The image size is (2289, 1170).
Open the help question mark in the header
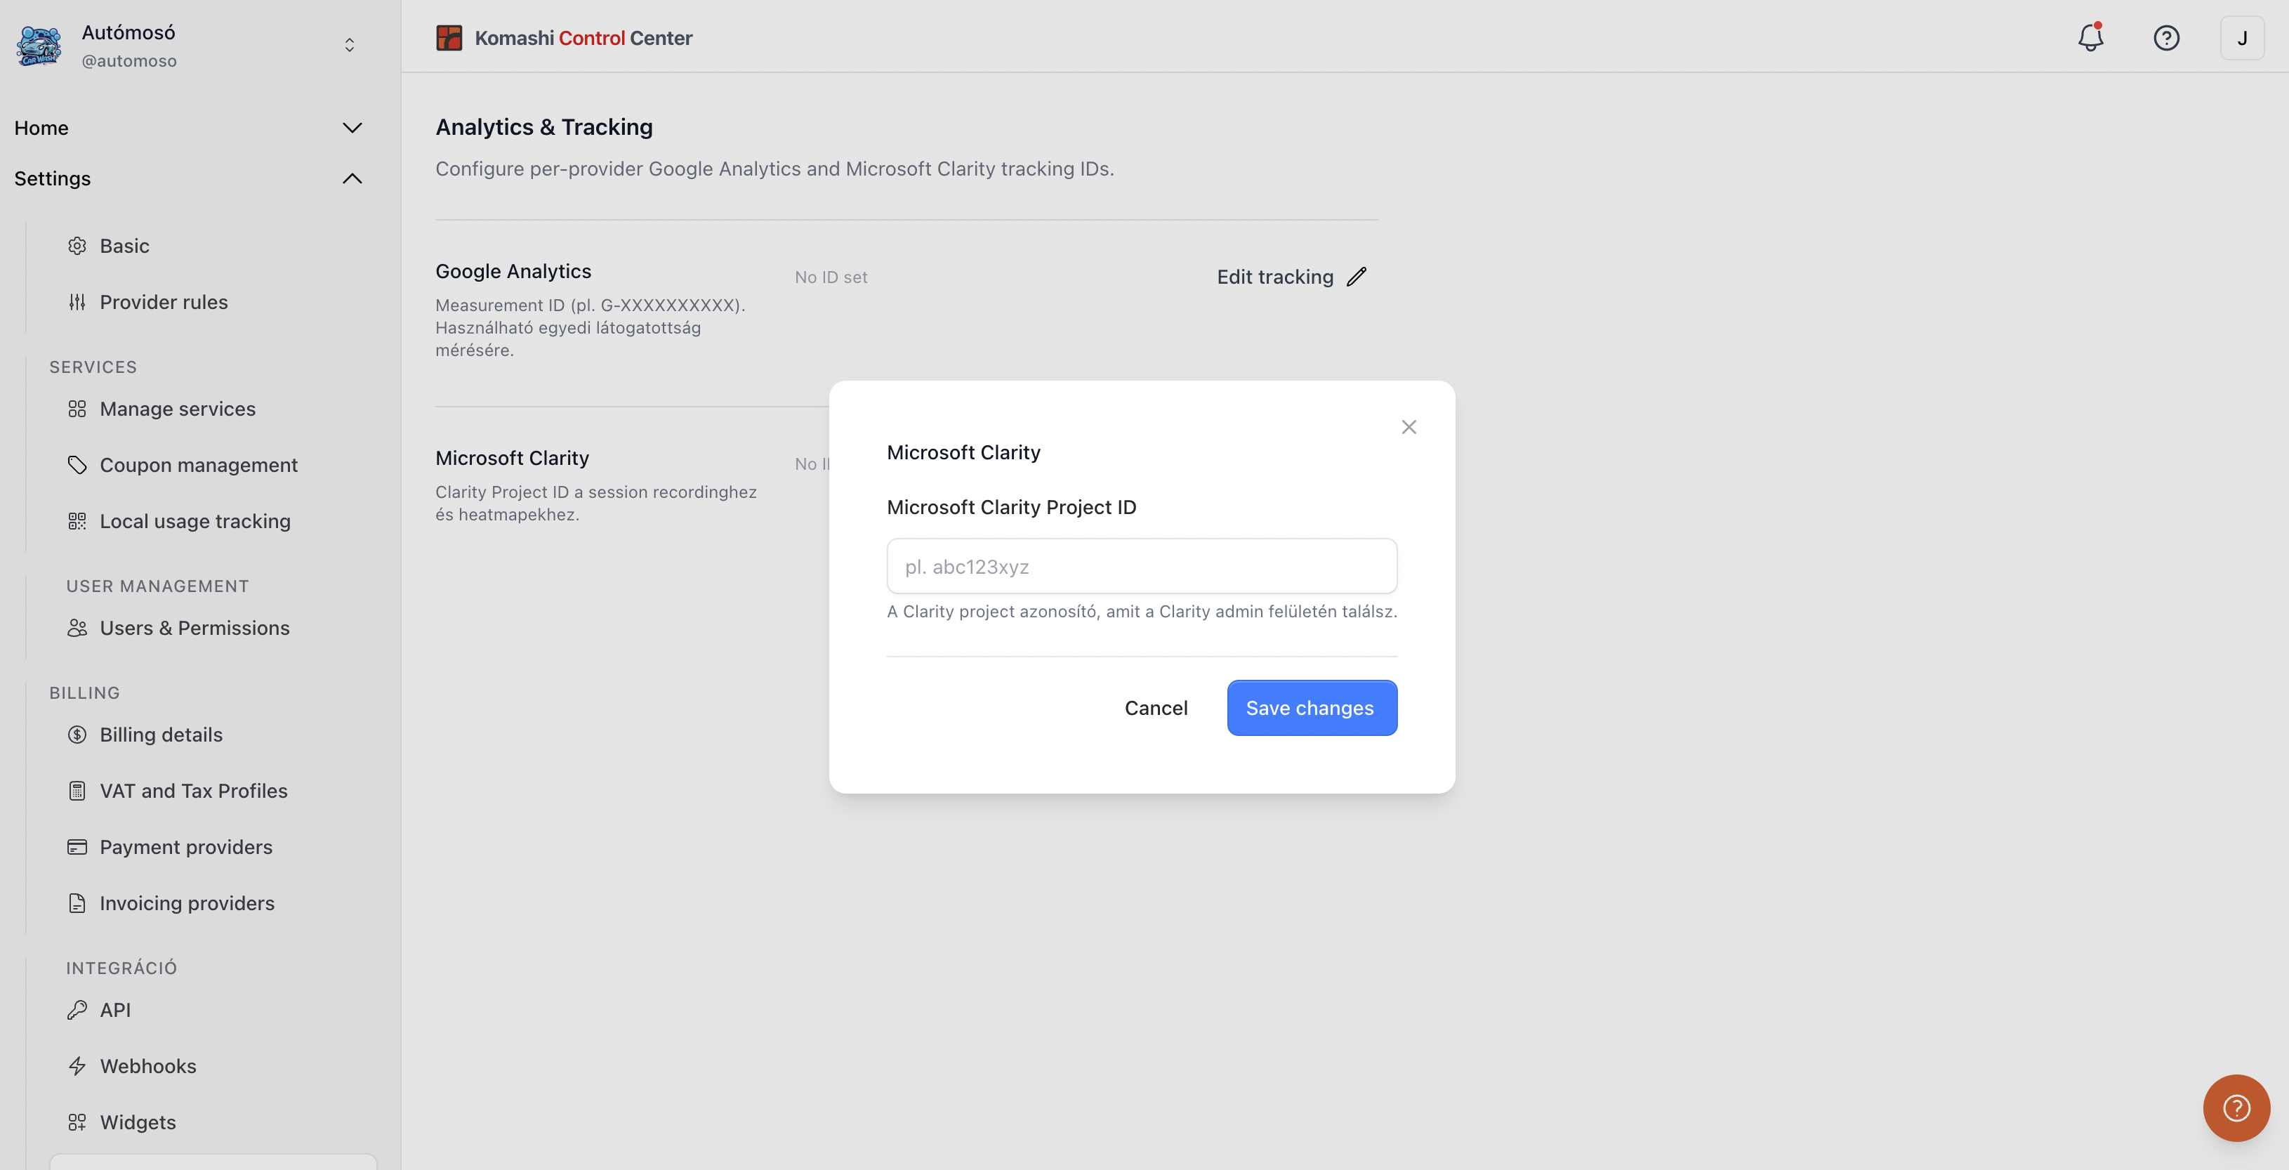click(2166, 37)
